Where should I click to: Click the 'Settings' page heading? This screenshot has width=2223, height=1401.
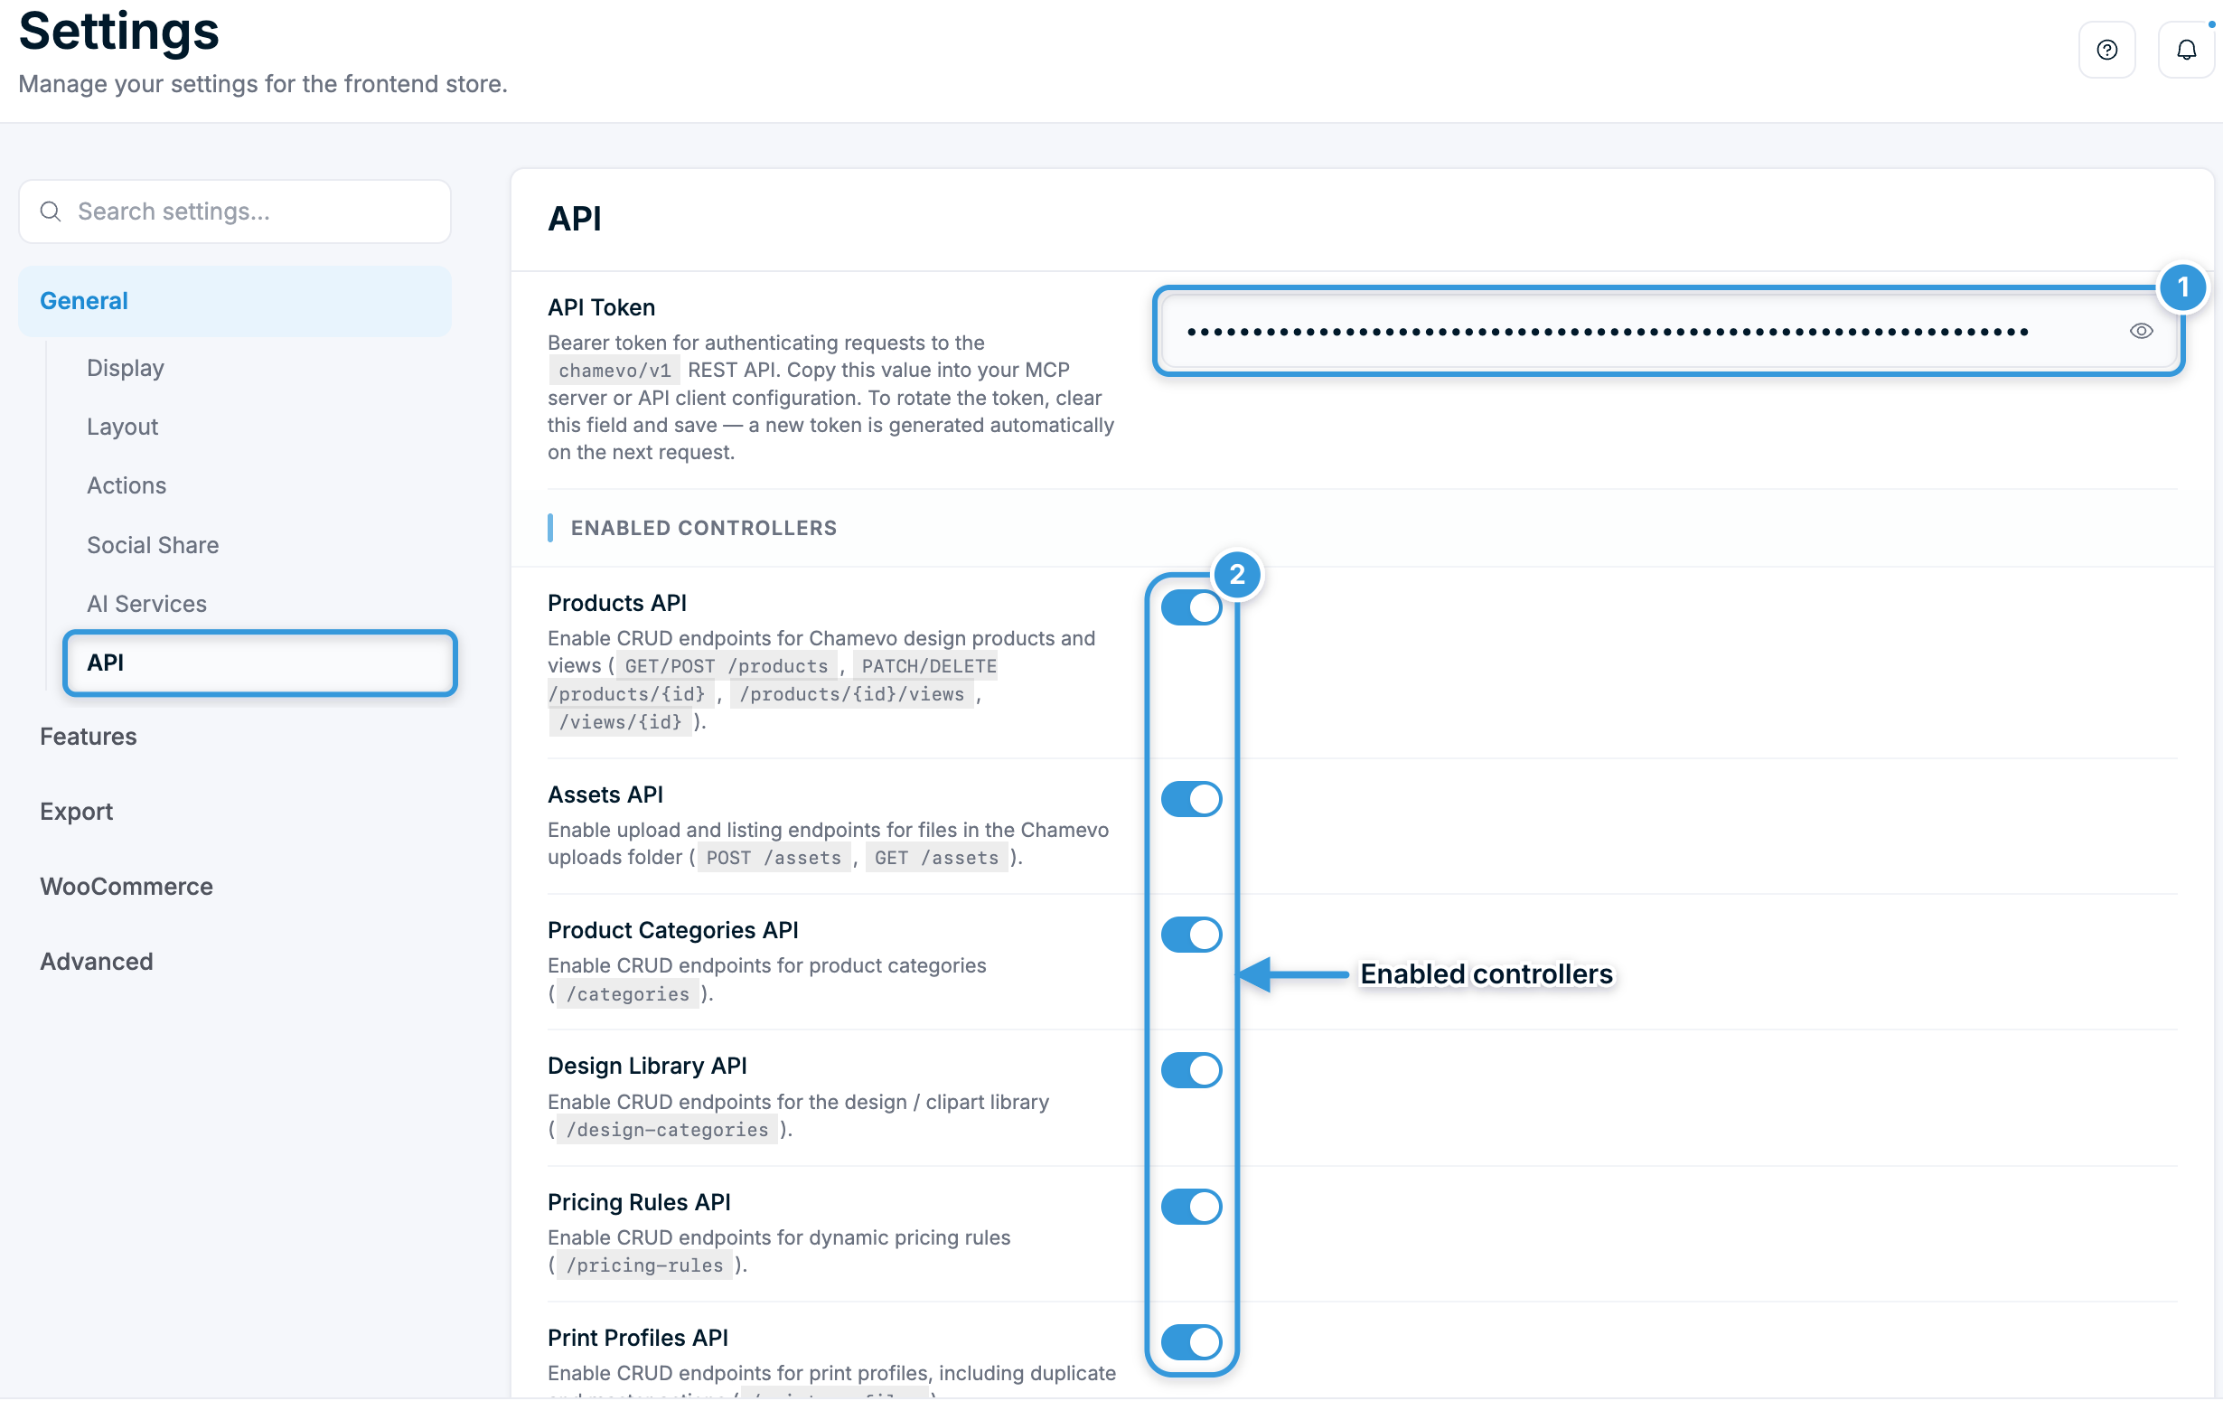[x=119, y=31]
